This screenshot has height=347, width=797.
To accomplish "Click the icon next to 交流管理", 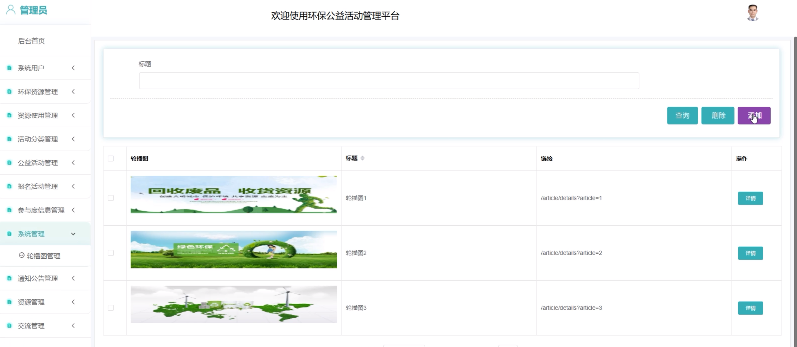I will [9, 326].
